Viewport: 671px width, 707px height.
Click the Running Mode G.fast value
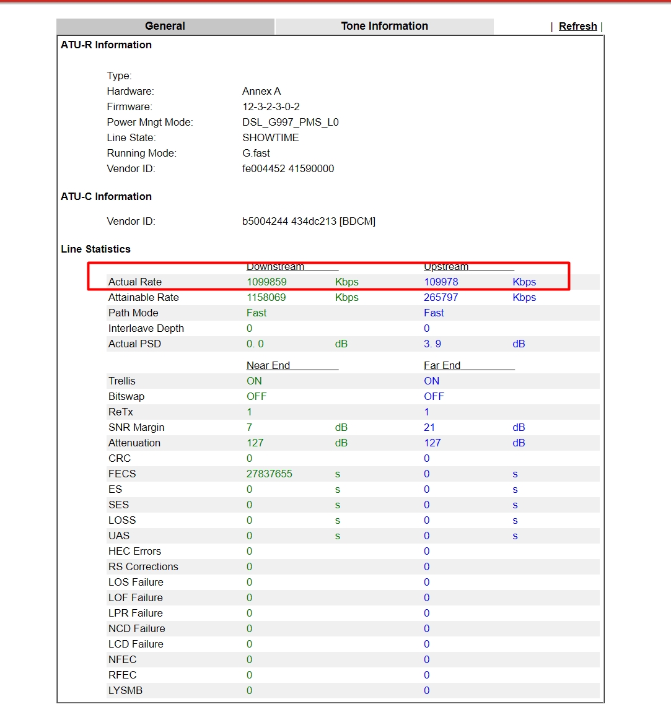pos(256,154)
